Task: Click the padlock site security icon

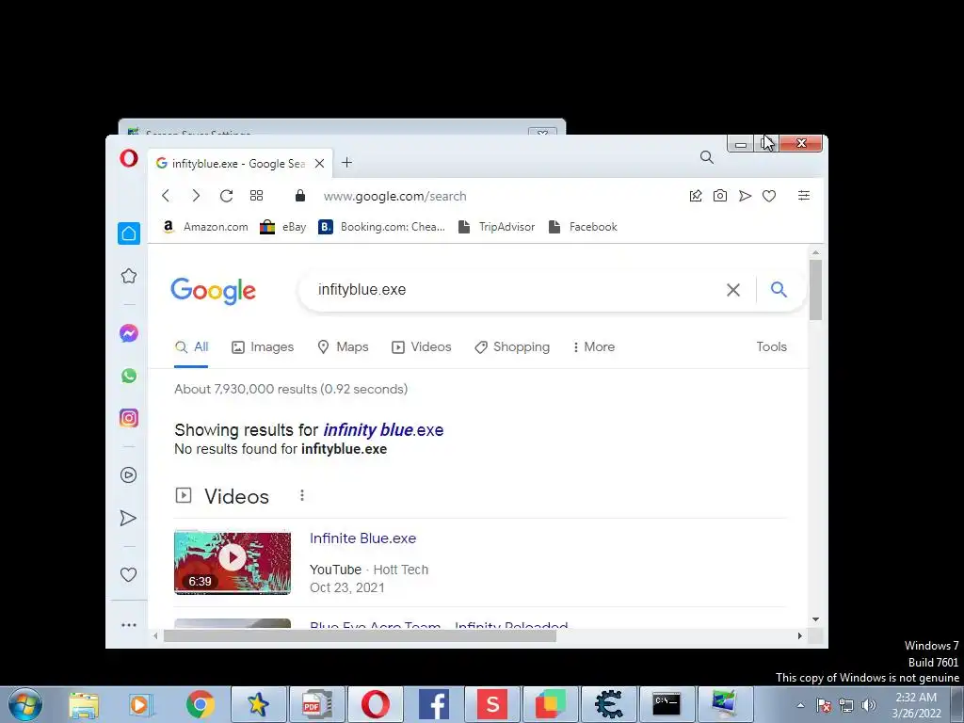Action: coord(300,196)
